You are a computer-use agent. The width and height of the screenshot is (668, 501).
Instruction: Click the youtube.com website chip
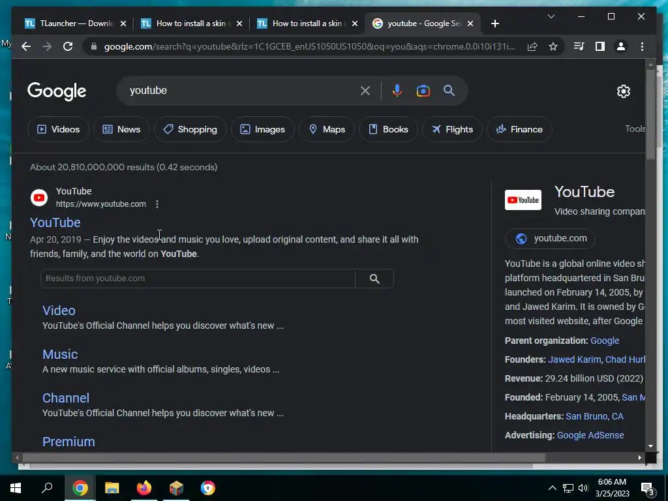tap(550, 239)
